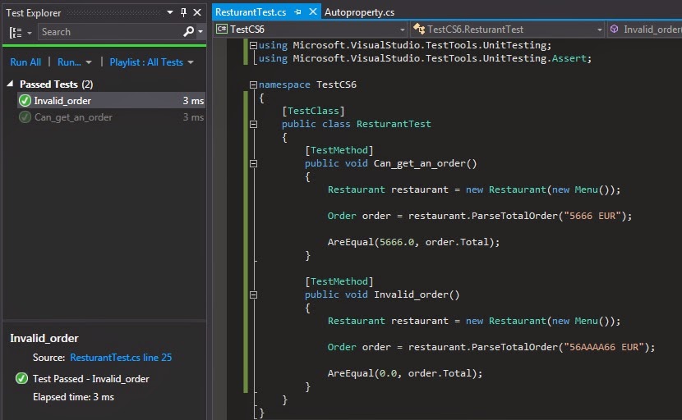Click the Search tests input field
Screen dimensions: 682x420
click(109, 32)
